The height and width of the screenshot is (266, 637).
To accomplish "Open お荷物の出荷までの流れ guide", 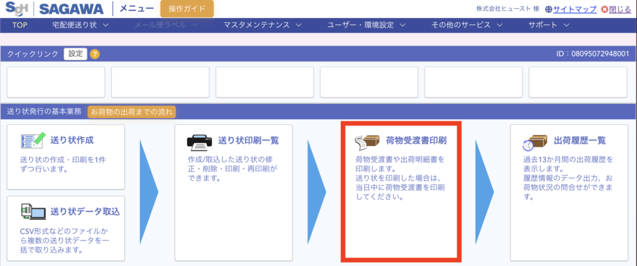I will tap(132, 111).
